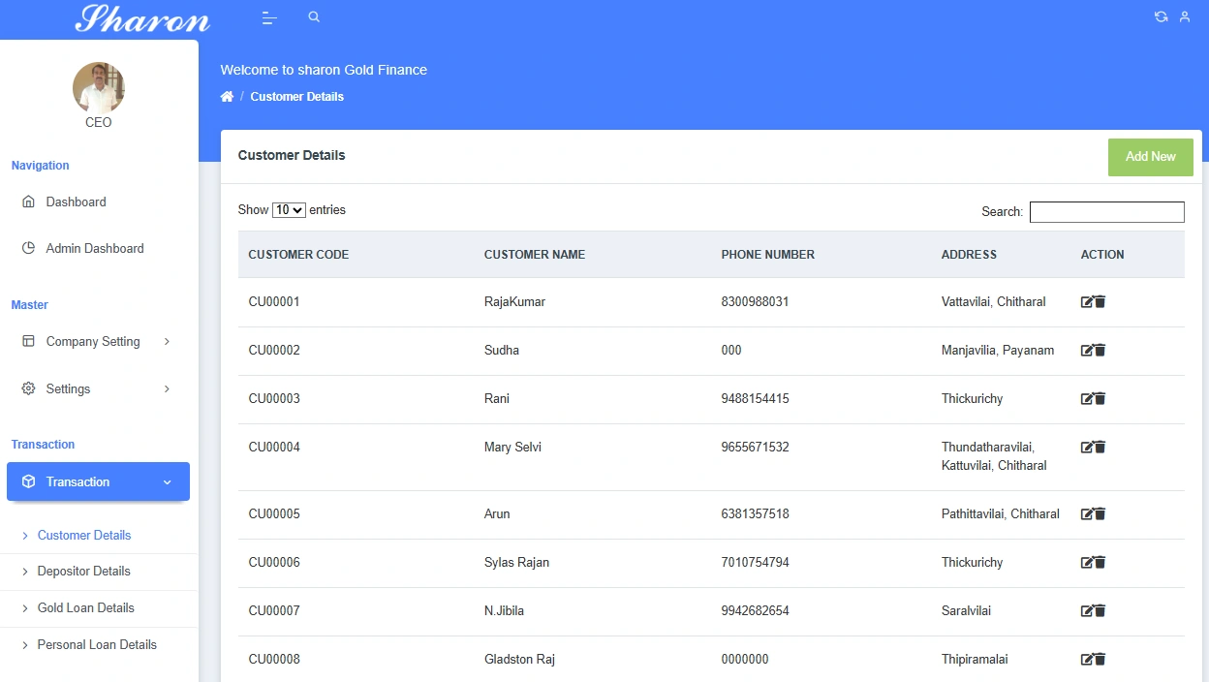Edit customer CU00005 Arun
The image size is (1209, 682).
click(1087, 514)
